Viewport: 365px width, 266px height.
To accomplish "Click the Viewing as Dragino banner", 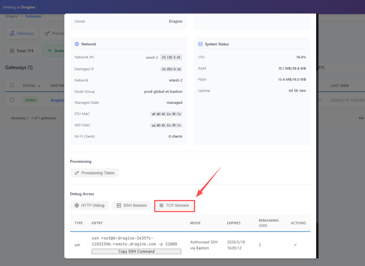I will (x=19, y=7).
